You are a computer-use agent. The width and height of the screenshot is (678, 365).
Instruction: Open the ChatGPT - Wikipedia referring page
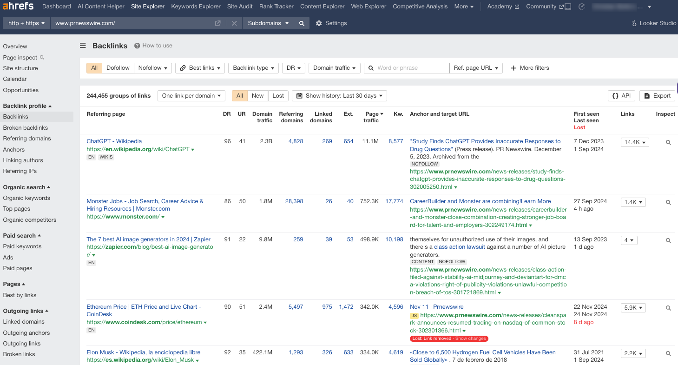tap(114, 141)
